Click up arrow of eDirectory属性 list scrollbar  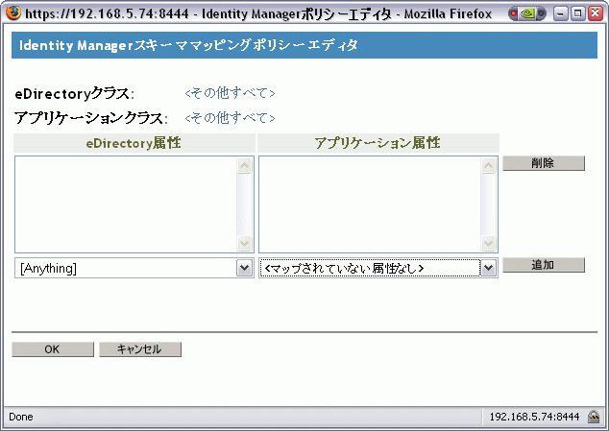tap(244, 166)
